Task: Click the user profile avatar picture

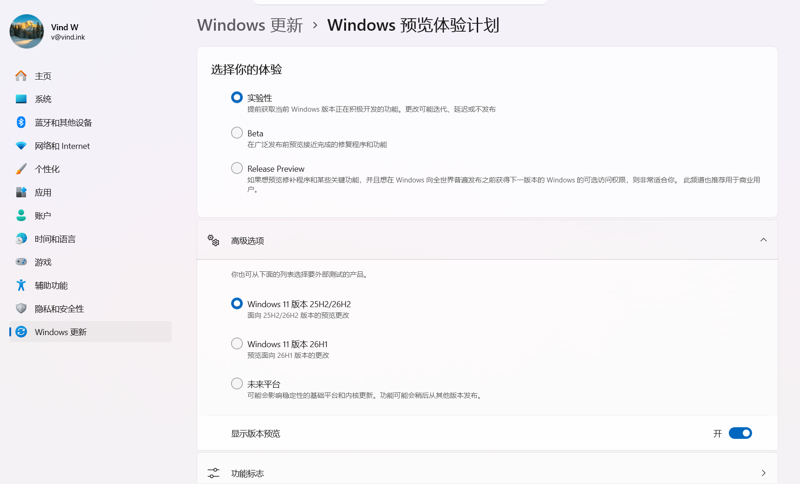Action: [27, 32]
